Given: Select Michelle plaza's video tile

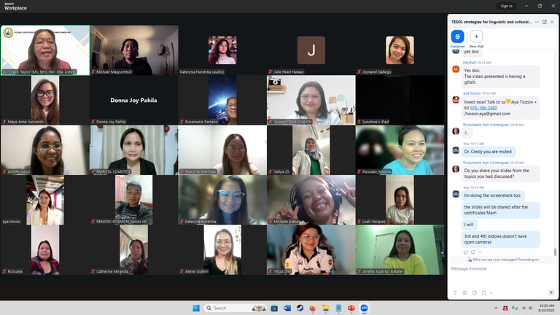Looking at the screenshot, I should 311,200.
